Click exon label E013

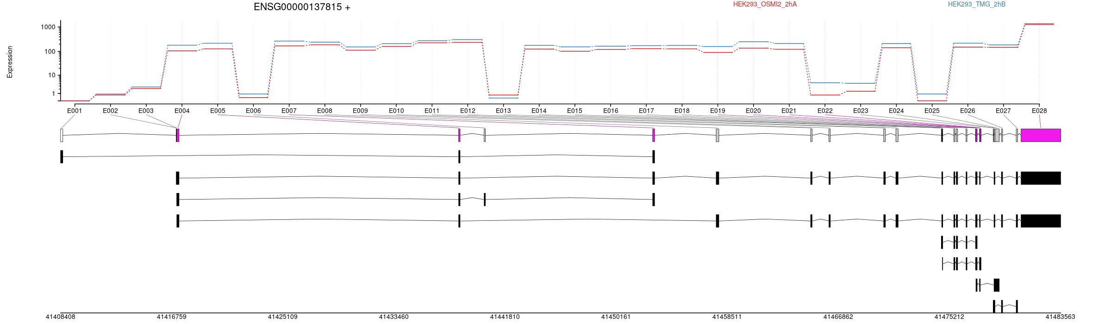pos(503,111)
